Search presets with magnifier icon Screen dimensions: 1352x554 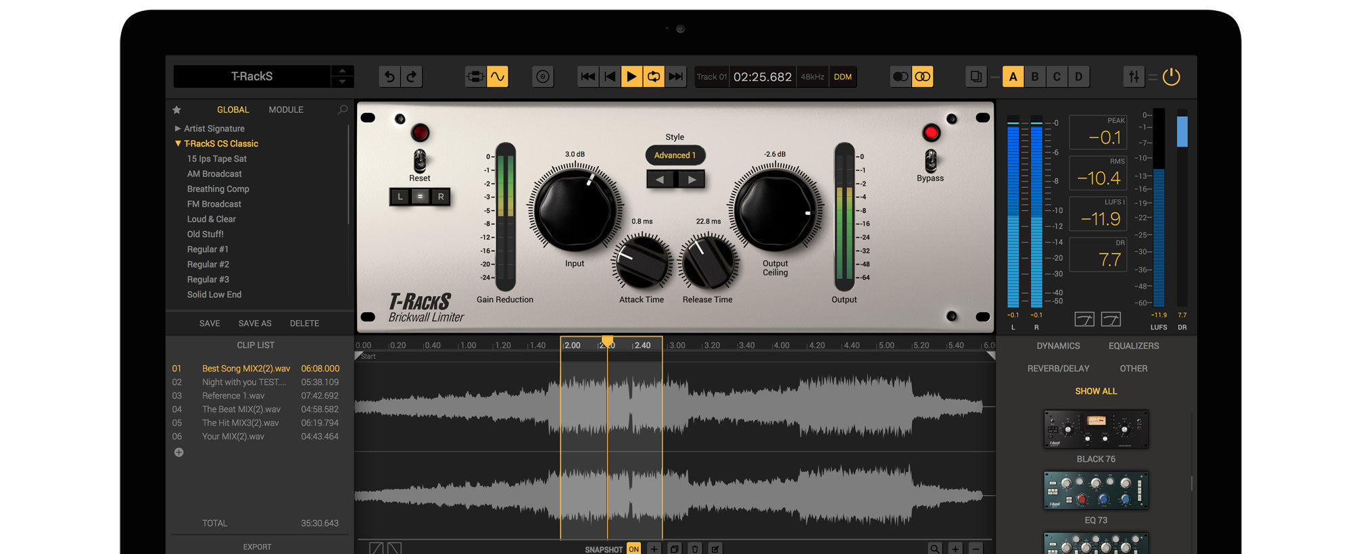[x=343, y=109]
